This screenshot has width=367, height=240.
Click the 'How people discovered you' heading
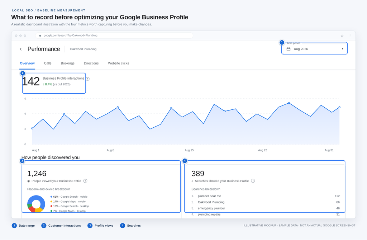[x=51, y=157]
